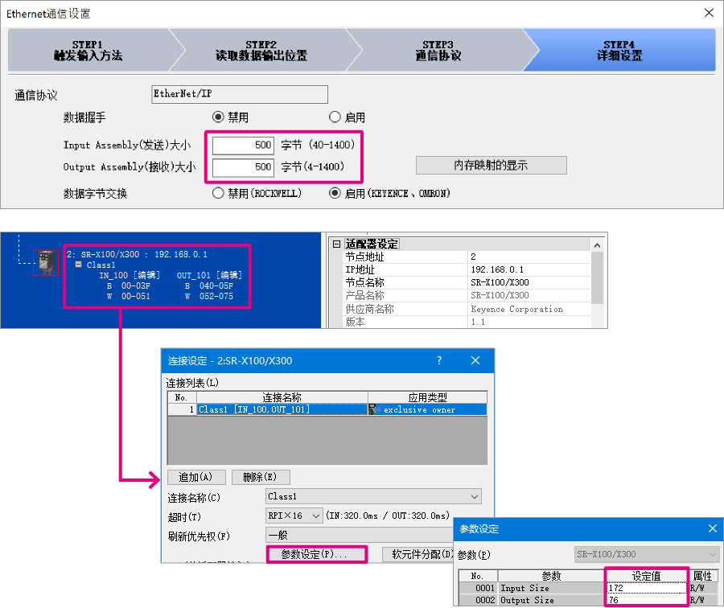
Task: Choose 禁用 (ROCKWELL) byte swap option
Action: [218, 193]
